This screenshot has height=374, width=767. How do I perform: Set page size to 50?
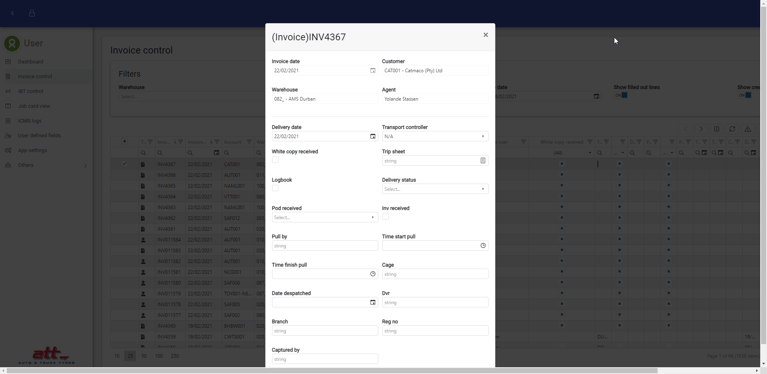pyautogui.click(x=144, y=356)
